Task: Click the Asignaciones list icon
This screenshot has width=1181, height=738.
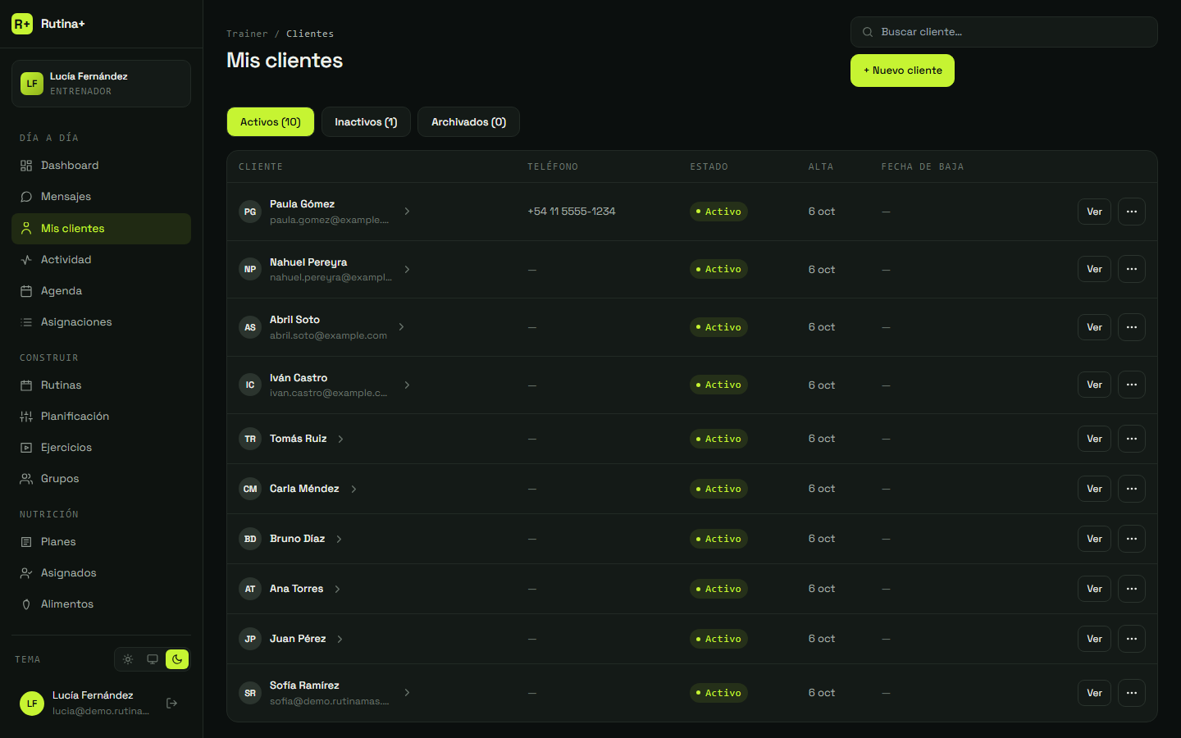Action: [26, 322]
